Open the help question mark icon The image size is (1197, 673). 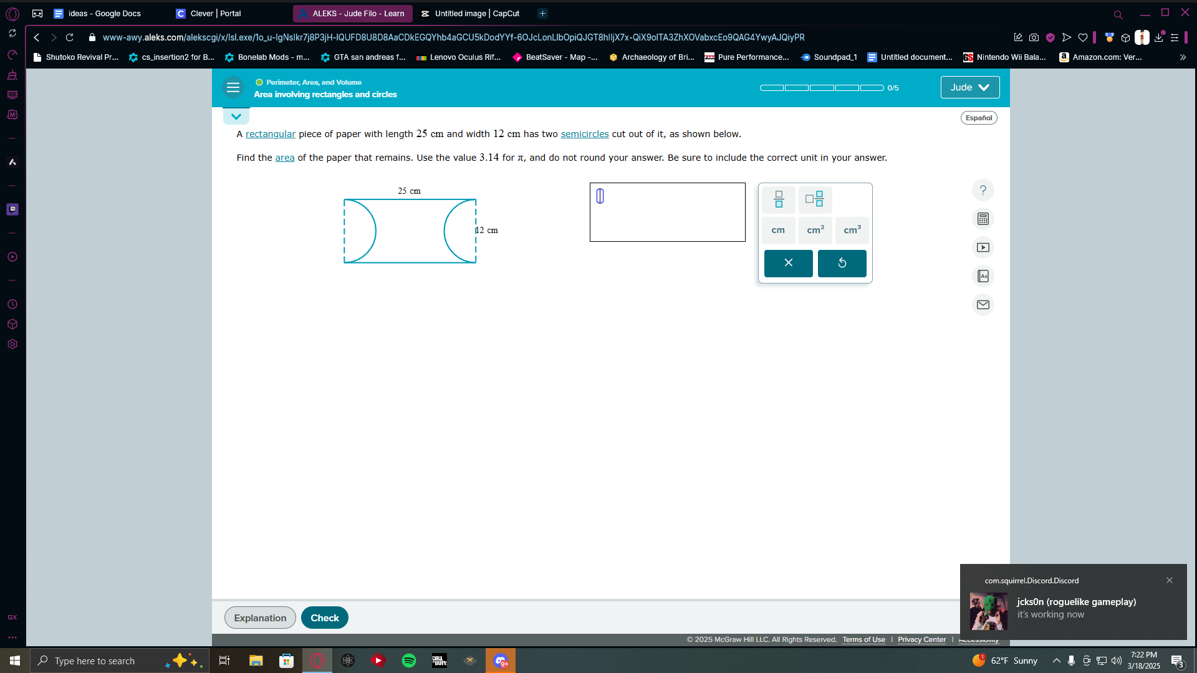coord(983,190)
